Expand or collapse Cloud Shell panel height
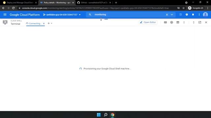Viewport: 211px width, 118px height. pyautogui.click(x=194, y=22)
